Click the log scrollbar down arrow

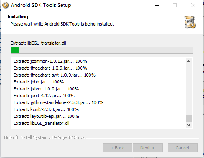coord(189,125)
